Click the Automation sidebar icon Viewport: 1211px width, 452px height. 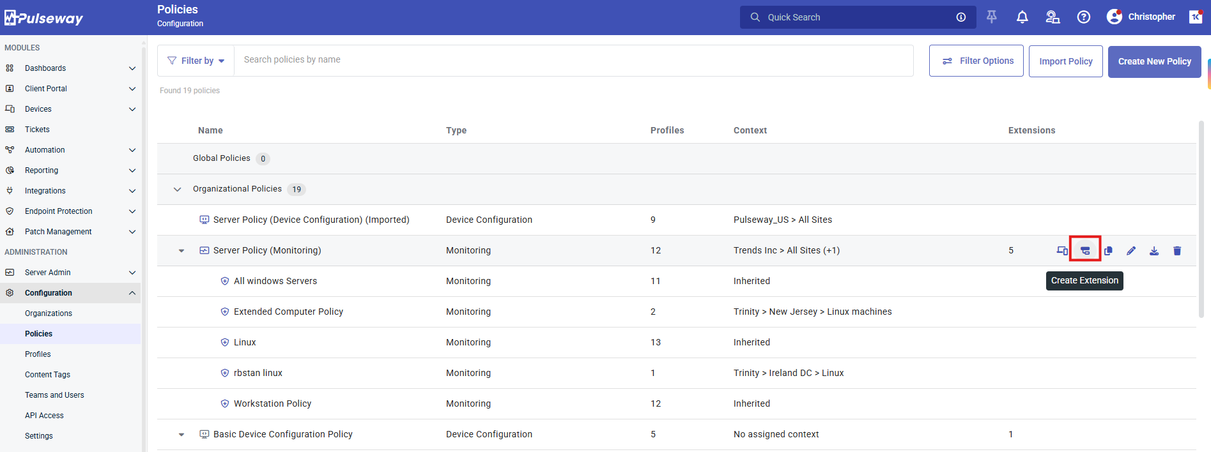point(10,150)
